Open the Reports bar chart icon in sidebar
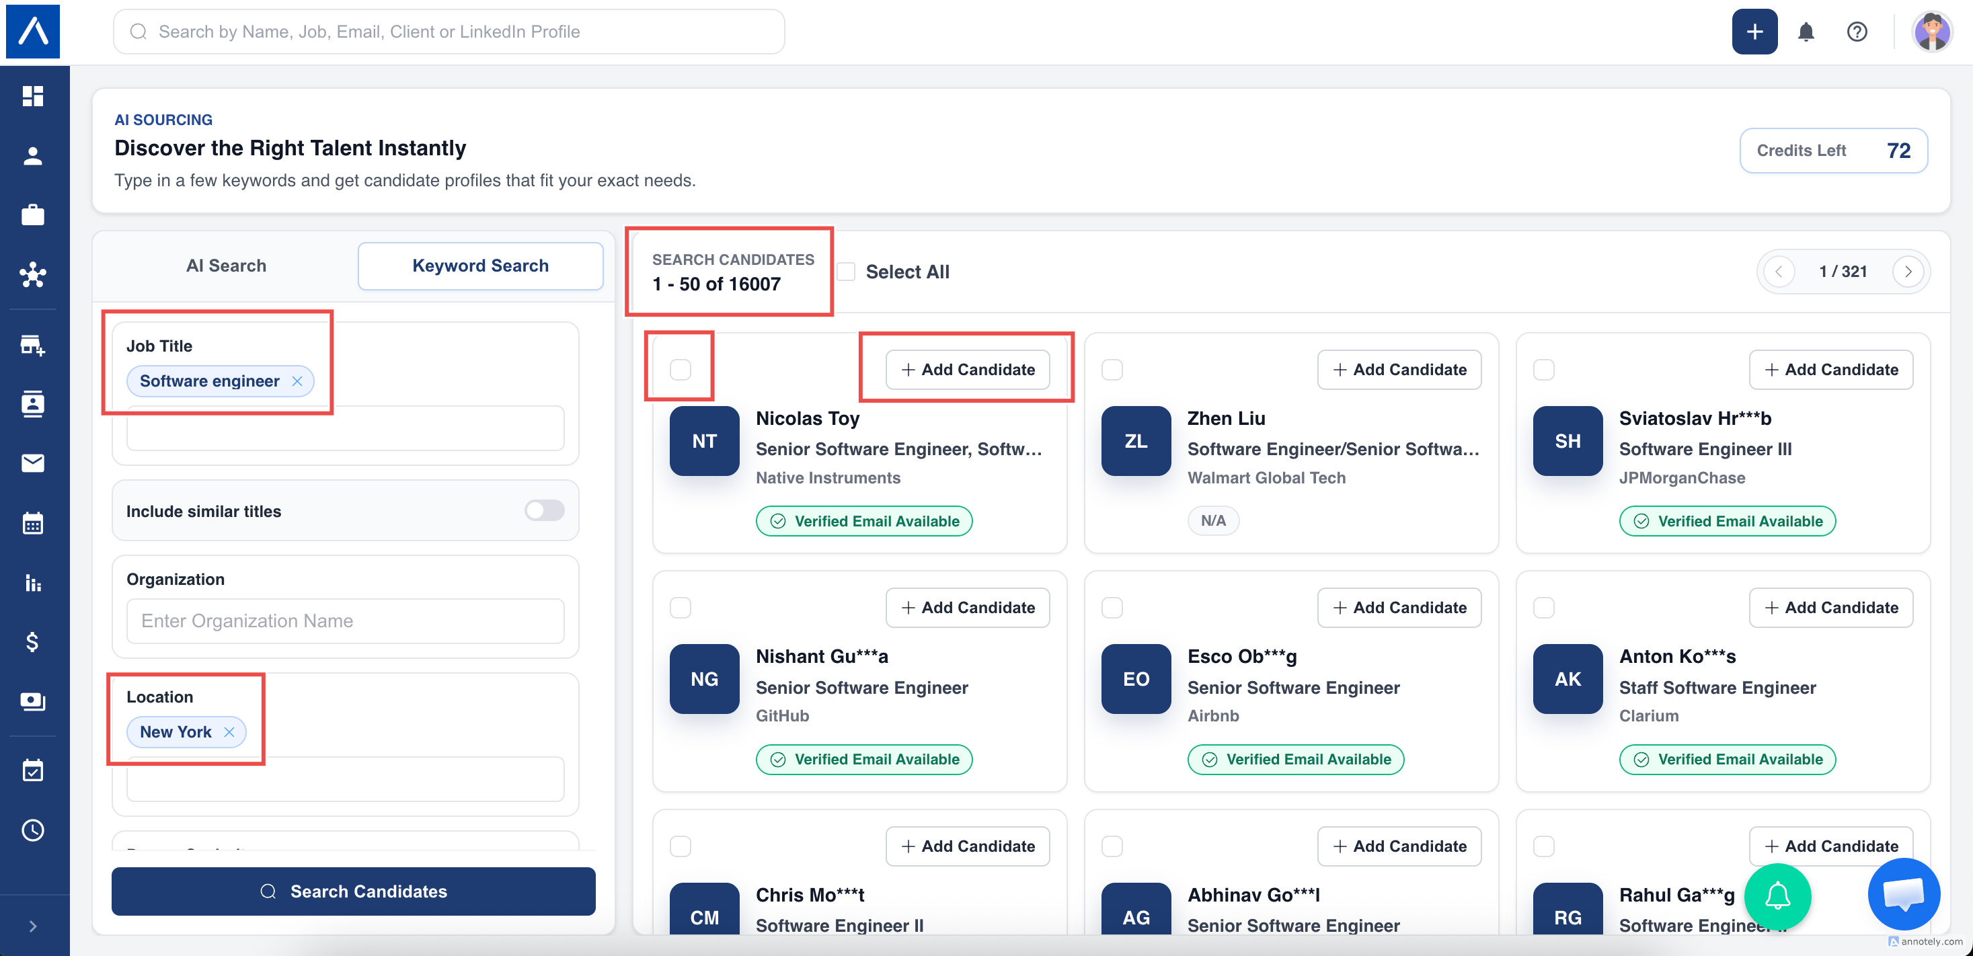 click(x=33, y=583)
